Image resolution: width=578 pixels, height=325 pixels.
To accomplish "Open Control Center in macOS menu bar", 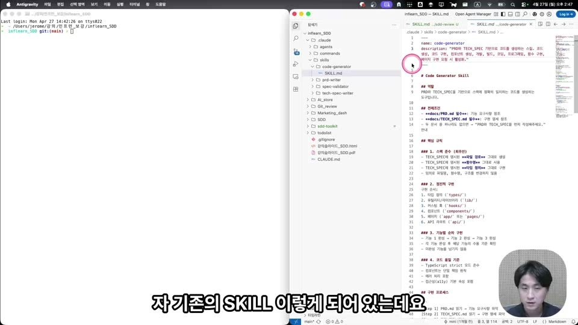I will [524, 4].
